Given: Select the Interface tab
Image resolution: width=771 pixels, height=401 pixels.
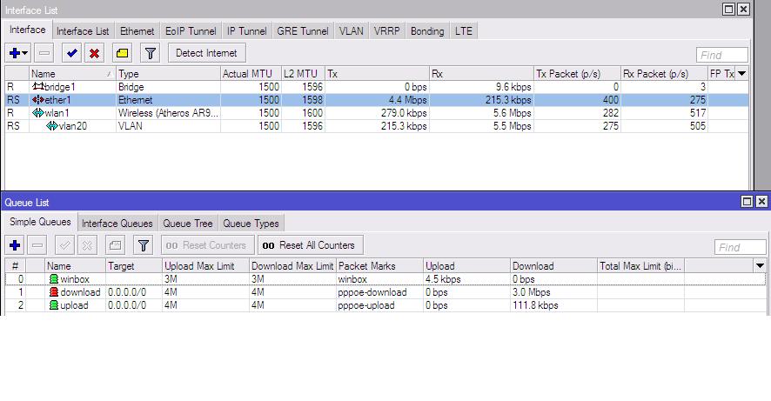Looking at the screenshot, I should [x=28, y=30].
